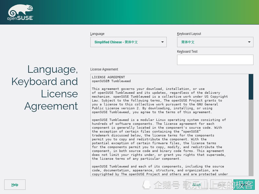The width and height of the screenshot is (259, 194).
Task: Grab the license text scrollbar thumb
Action: pos(251,87)
